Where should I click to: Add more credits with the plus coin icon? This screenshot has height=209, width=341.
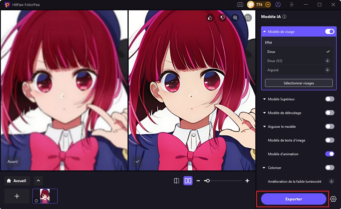(x=268, y=5)
